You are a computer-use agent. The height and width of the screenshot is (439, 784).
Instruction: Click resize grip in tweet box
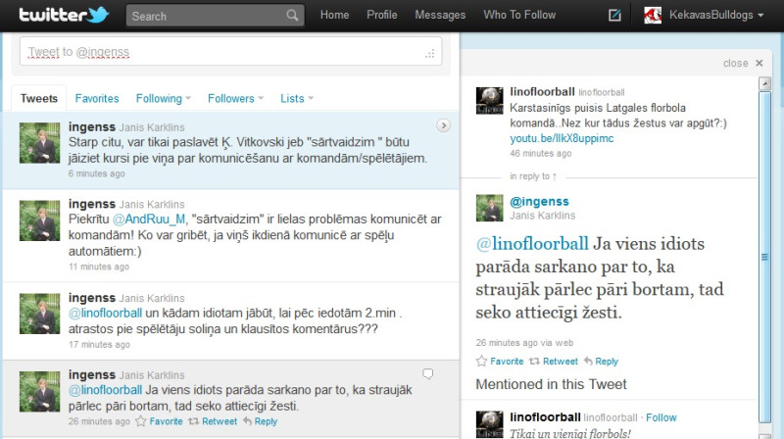point(430,54)
